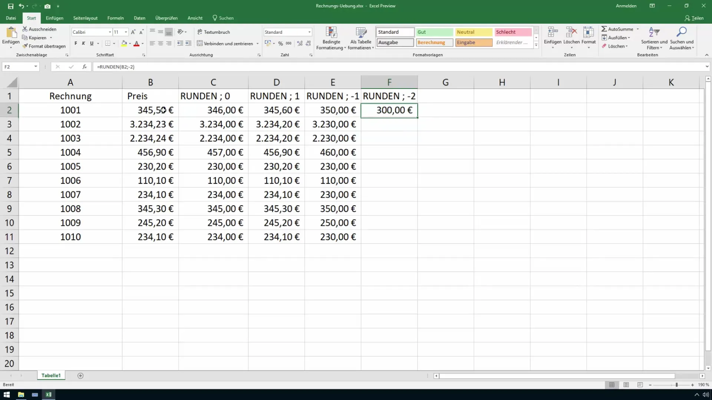Apply the Schlecht cell style

point(513,32)
